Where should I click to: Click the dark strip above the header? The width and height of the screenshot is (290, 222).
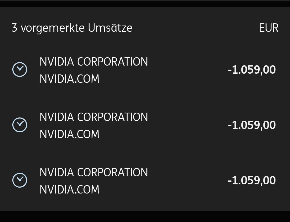click(145, 3)
